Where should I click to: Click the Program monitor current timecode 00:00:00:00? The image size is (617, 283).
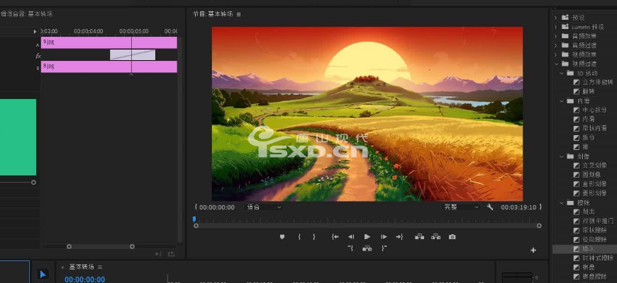point(217,207)
